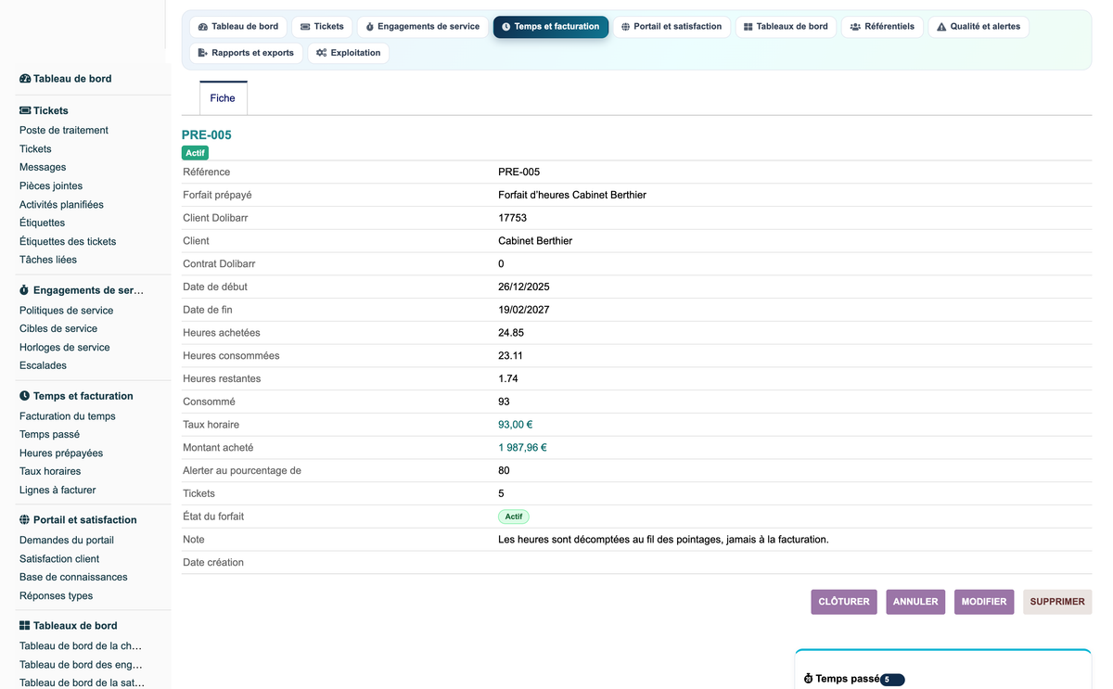Screen dimensions: 1113x689
Task: Select the Fiche tab
Action: 223,98
